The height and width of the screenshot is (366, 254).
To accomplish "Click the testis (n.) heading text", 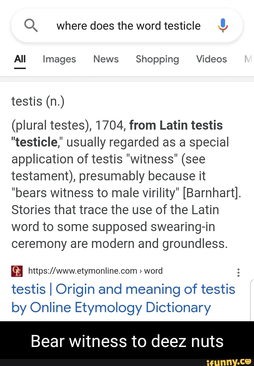I will [x=37, y=101].
